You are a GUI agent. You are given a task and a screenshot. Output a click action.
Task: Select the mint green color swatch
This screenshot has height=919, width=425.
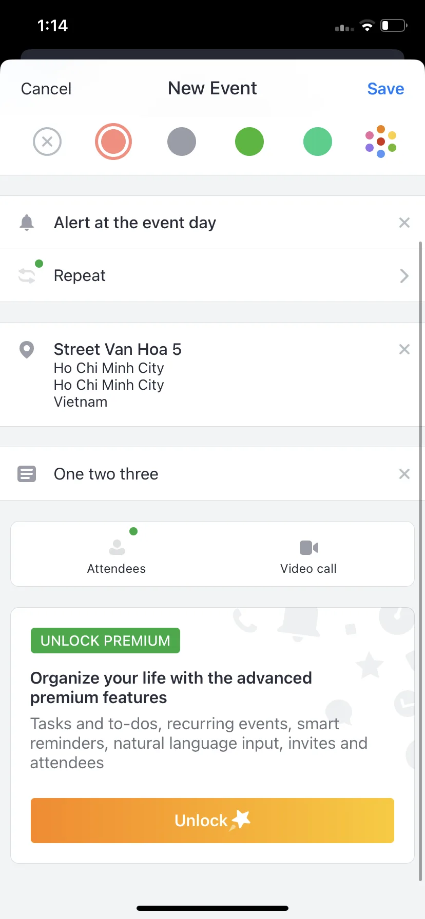(x=318, y=142)
